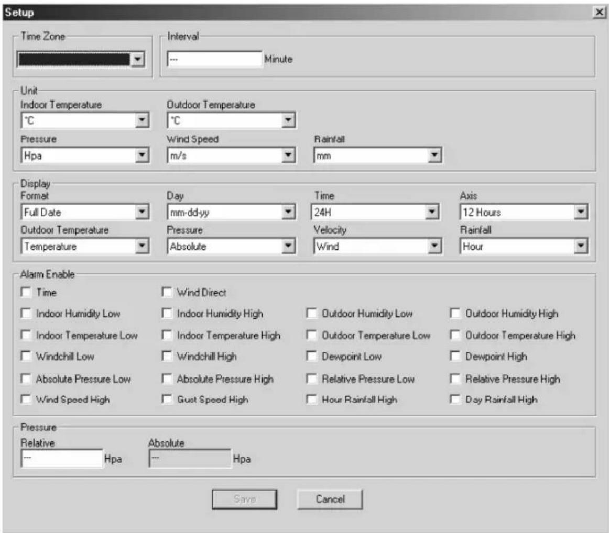Screen dimensions: 609x533
Task: Open the Day format dropdown showing mm-dd-yy
Action: pos(287,212)
